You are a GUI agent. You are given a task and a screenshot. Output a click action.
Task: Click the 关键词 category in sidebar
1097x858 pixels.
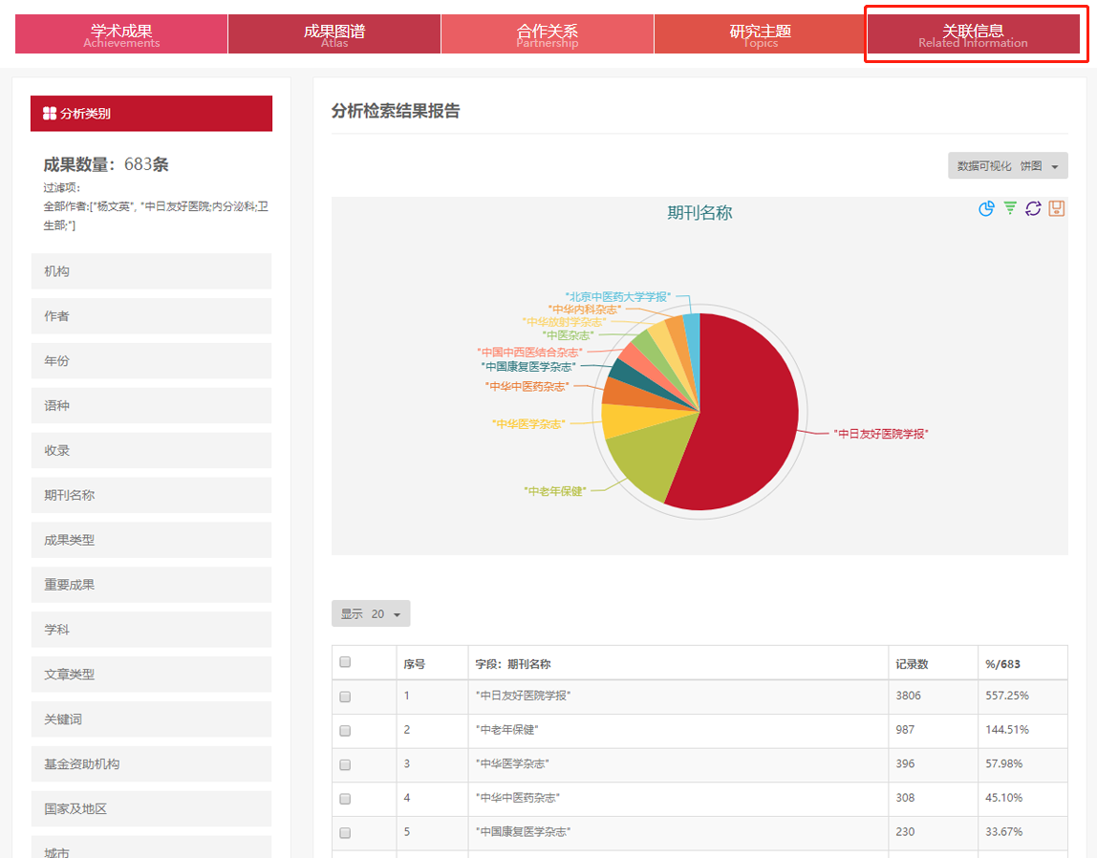[x=151, y=719]
